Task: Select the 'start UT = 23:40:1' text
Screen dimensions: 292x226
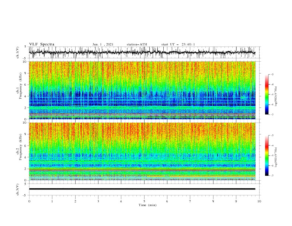Action: tap(178, 44)
